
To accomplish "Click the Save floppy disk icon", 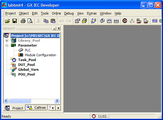I will click(x=15, y=21).
